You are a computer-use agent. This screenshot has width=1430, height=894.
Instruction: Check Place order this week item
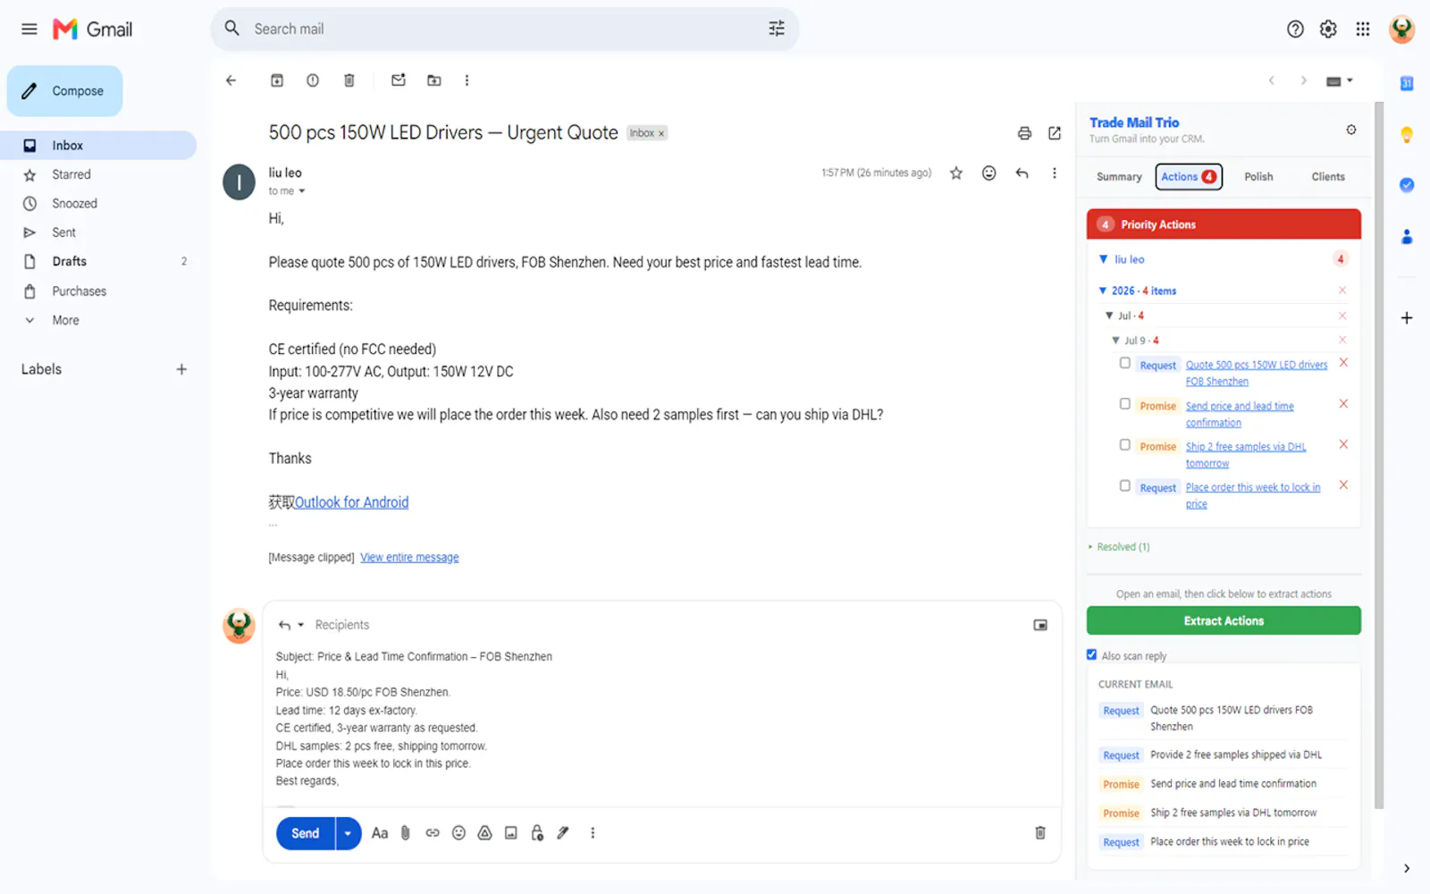click(x=1125, y=485)
